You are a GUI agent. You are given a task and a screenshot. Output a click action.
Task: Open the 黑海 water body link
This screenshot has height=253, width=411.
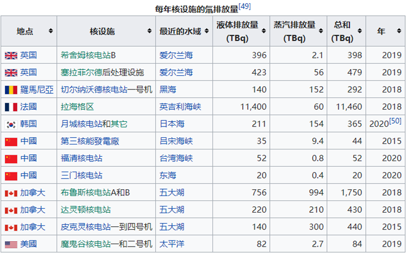coord(168,90)
